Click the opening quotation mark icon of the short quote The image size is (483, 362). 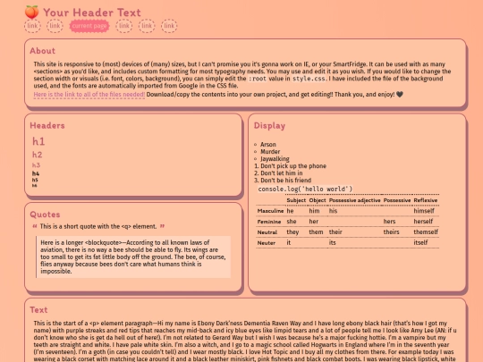pyautogui.click(x=35, y=226)
